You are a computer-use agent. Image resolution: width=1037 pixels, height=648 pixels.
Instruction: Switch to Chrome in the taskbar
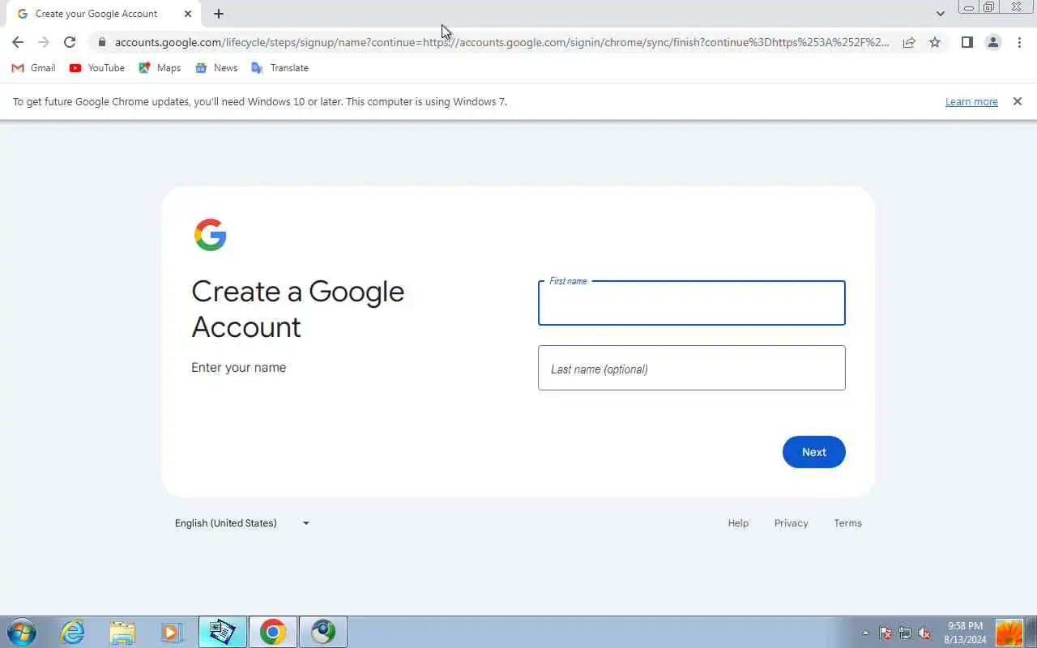273,632
